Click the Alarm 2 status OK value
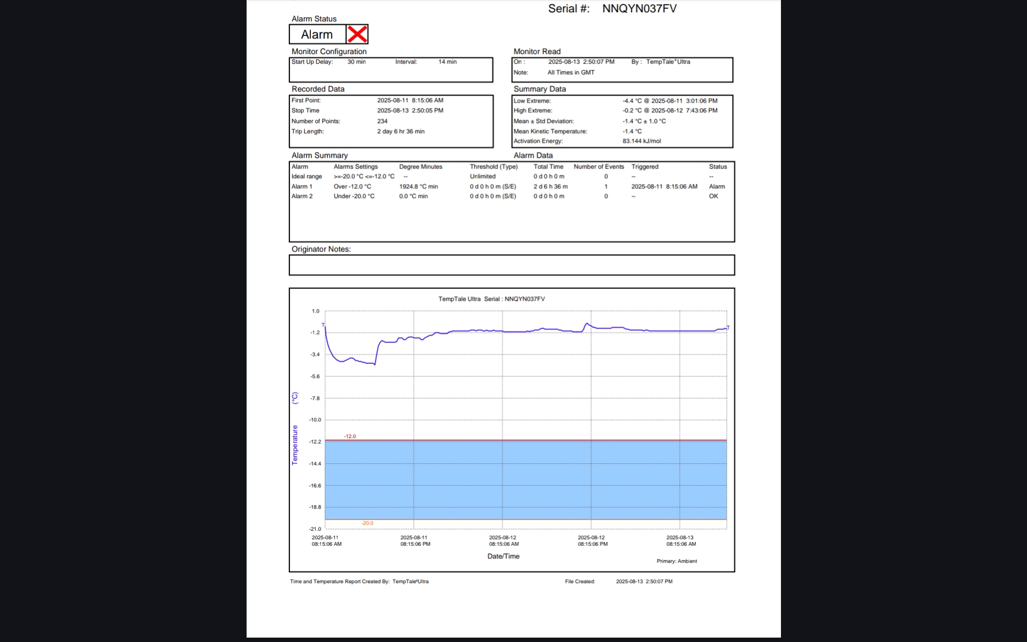Viewport: 1027px width, 642px height. tap(713, 196)
